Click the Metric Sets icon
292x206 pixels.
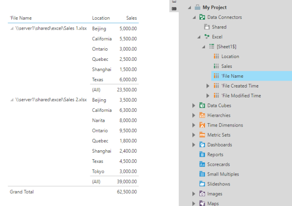202,135
